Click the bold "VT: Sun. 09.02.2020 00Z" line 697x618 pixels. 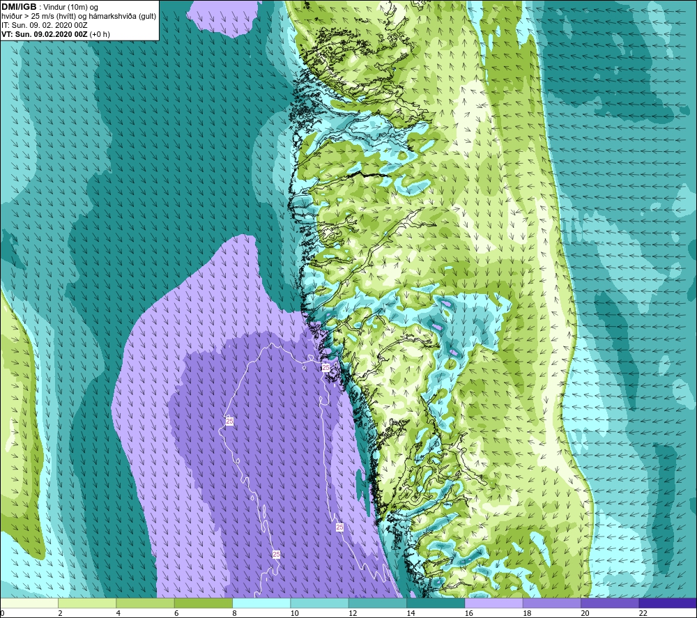click(x=44, y=34)
